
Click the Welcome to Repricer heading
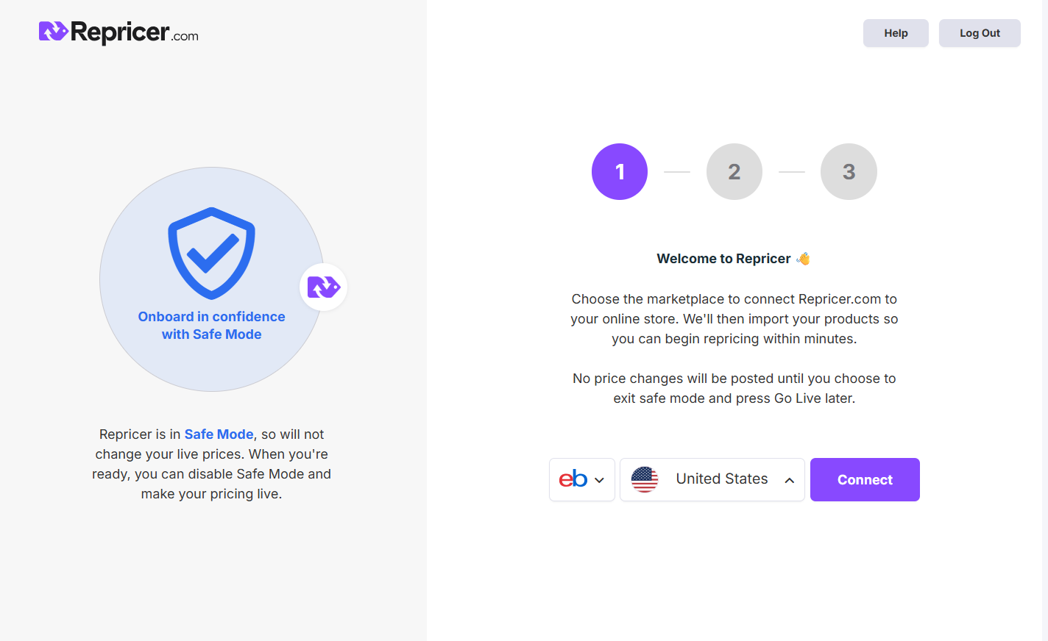(x=723, y=259)
